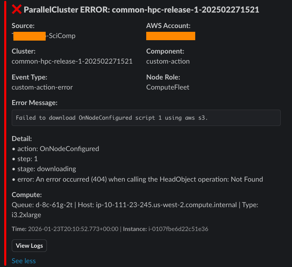Viewport: 292px width, 267px height.
Task: Click the redacted AWS Account value
Action: click(x=171, y=36)
